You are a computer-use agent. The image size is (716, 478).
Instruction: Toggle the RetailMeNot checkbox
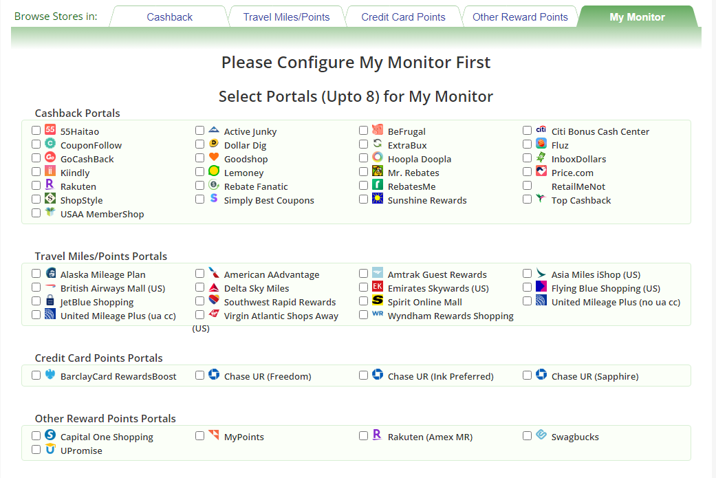point(527,185)
